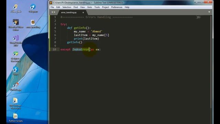Open the View menu
This screenshot has height=124, width=220.
[x=82, y=7]
